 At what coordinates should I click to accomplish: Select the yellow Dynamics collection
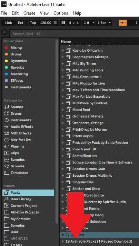(16, 61)
